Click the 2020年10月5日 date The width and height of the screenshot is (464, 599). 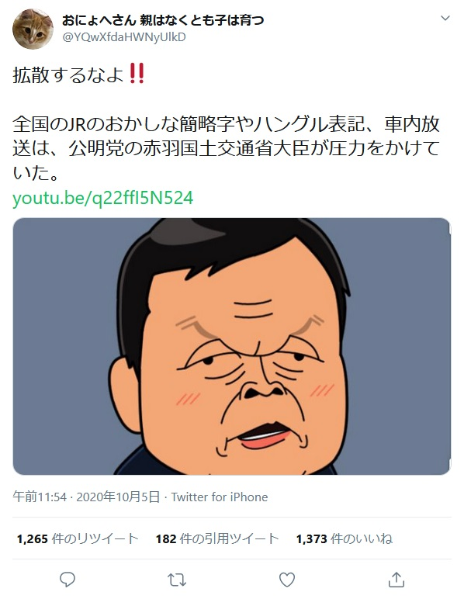[118, 497]
